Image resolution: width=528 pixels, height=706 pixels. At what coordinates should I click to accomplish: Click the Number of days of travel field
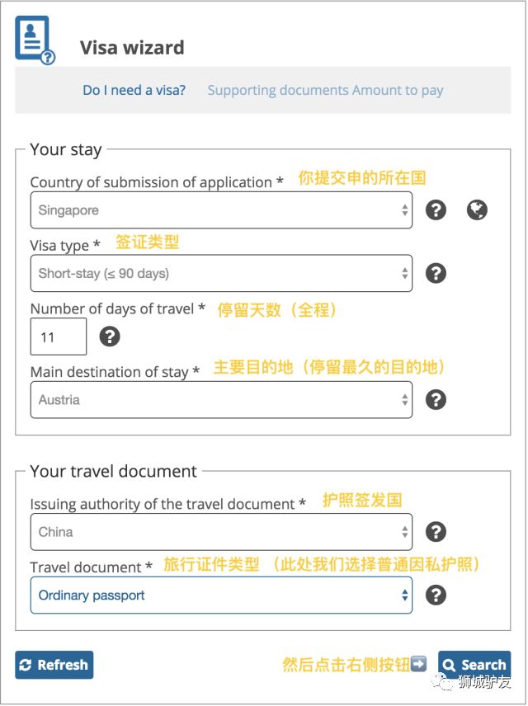click(x=59, y=337)
